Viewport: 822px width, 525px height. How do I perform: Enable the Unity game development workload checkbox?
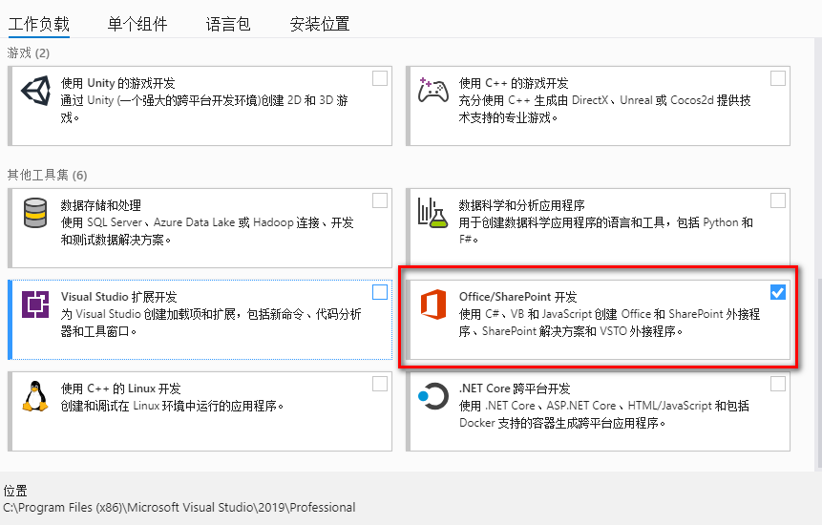(x=380, y=78)
